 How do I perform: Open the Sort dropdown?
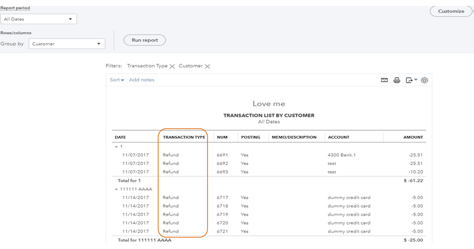coord(117,80)
